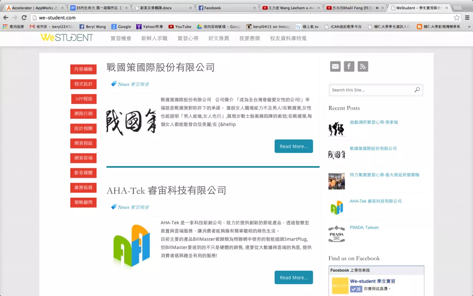This screenshot has width=473, height=296.
Task: Open recent post PRADA, Taiwan
Action: pos(364,227)
